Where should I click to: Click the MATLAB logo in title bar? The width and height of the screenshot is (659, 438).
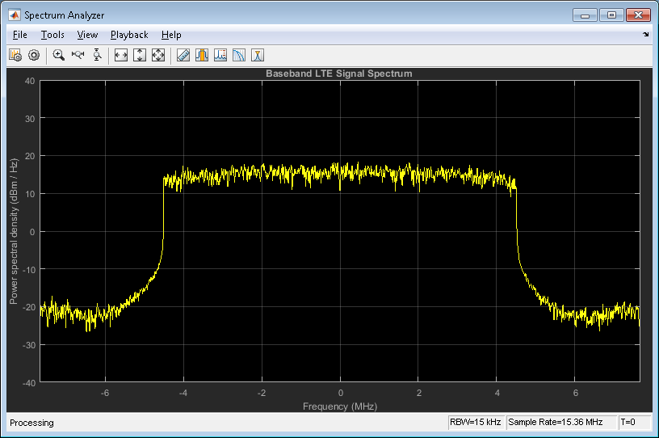click(x=15, y=15)
